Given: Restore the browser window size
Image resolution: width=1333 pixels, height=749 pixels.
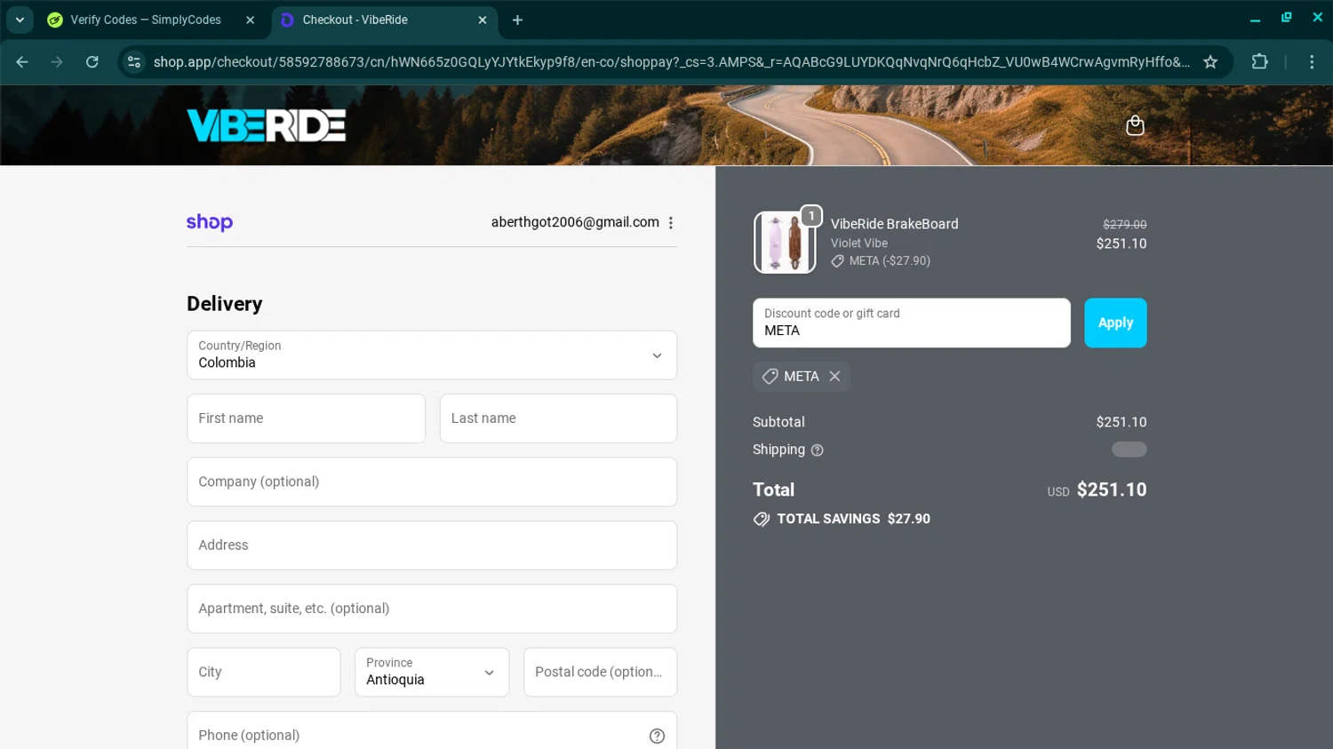Looking at the screenshot, I should tap(1286, 18).
